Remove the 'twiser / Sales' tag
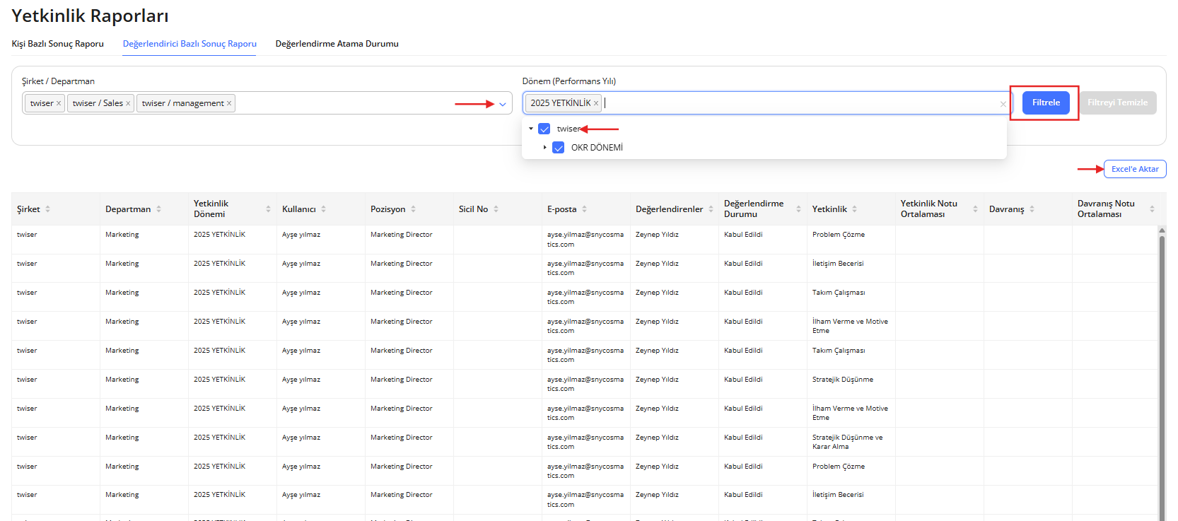1178x521 pixels. [128, 103]
